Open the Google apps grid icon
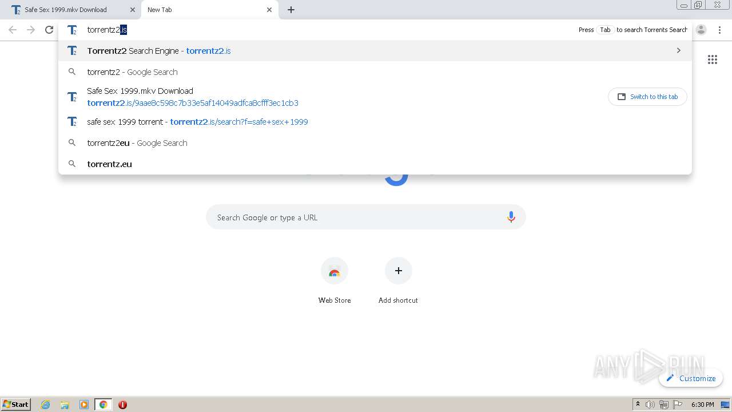This screenshot has height=412, width=732. tap(713, 60)
